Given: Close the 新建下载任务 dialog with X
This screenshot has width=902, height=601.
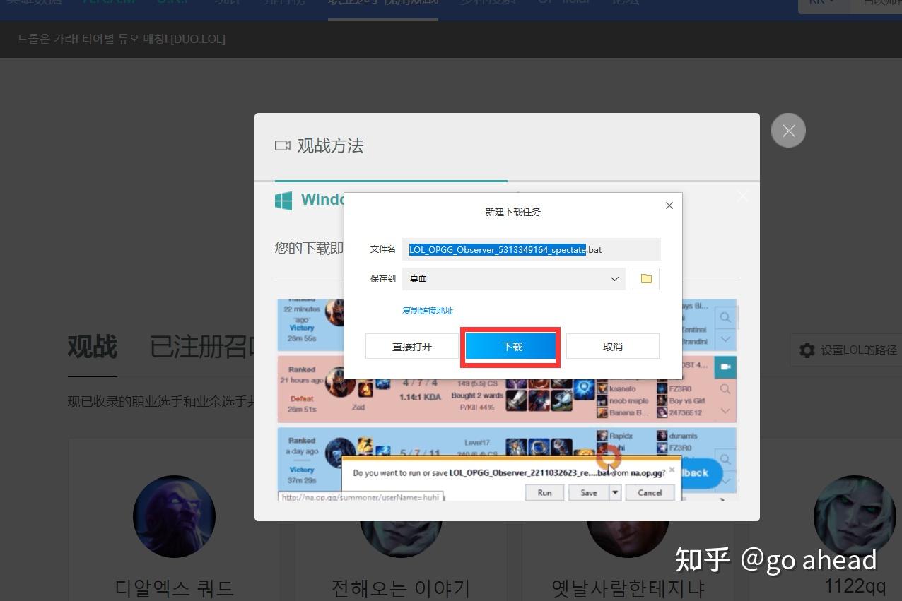Looking at the screenshot, I should click(x=669, y=206).
